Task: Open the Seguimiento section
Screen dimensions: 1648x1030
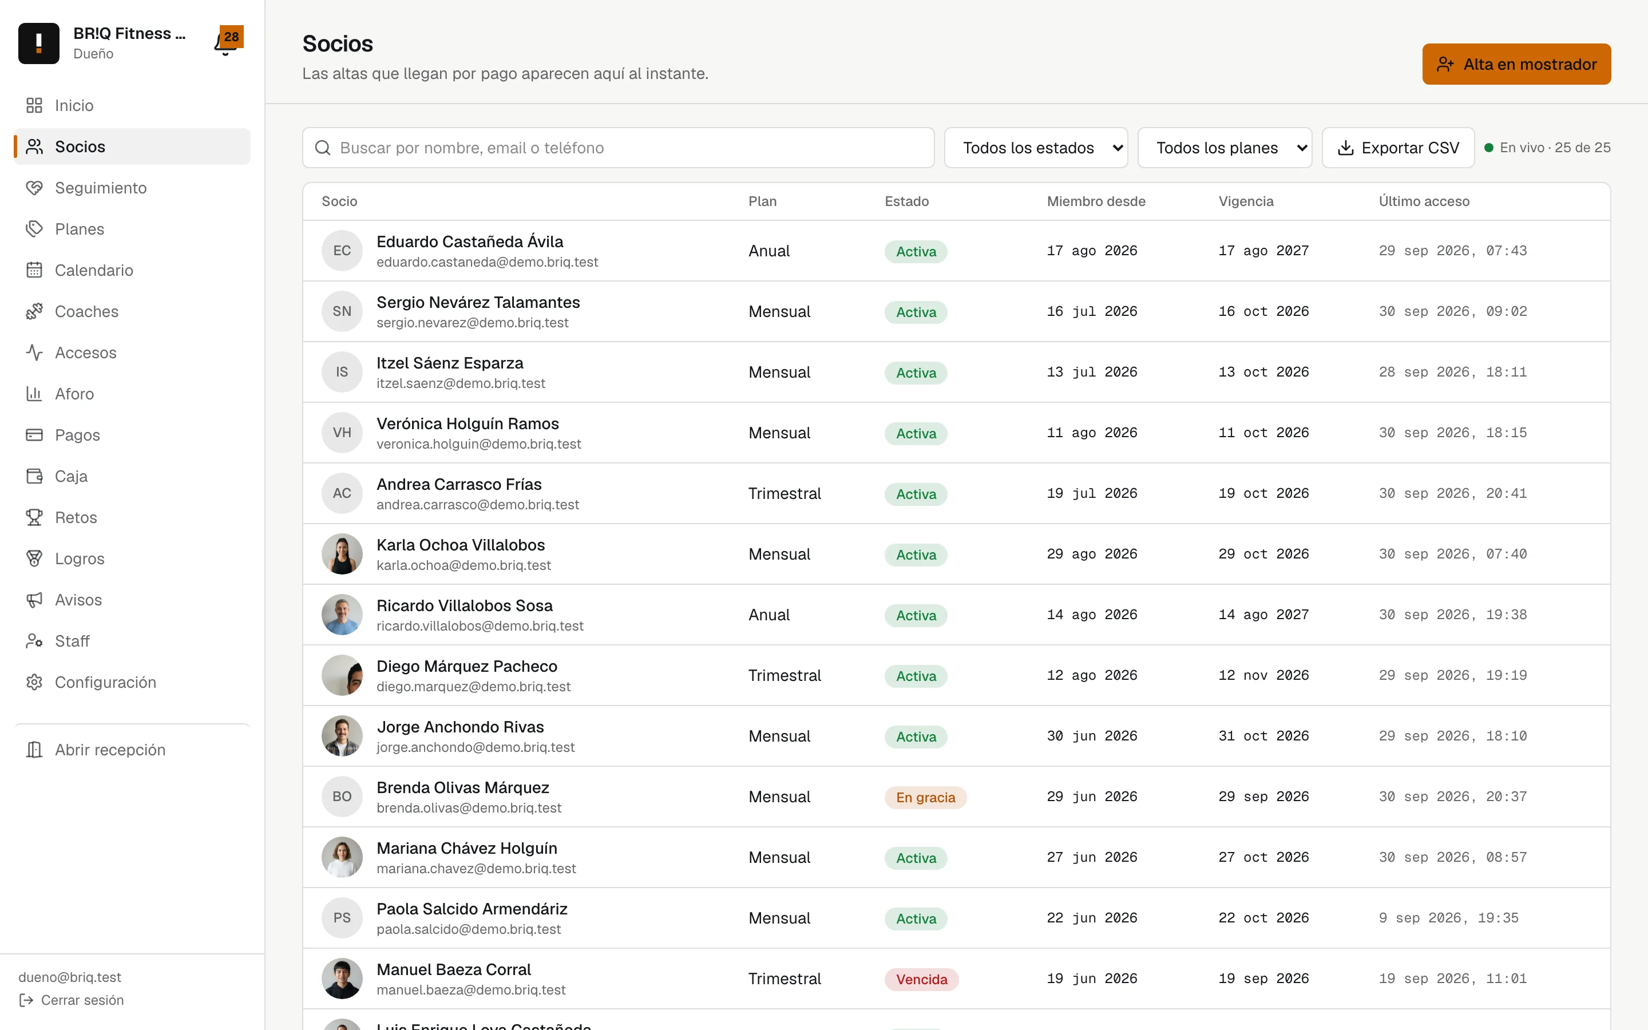Action: click(x=132, y=188)
